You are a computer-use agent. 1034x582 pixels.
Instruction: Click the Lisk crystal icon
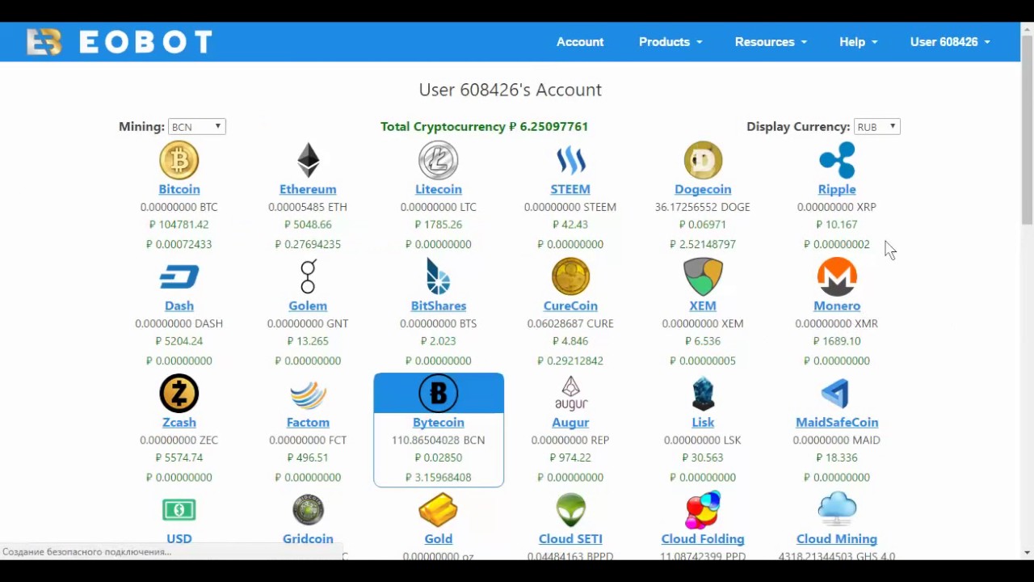pos(703,393)
